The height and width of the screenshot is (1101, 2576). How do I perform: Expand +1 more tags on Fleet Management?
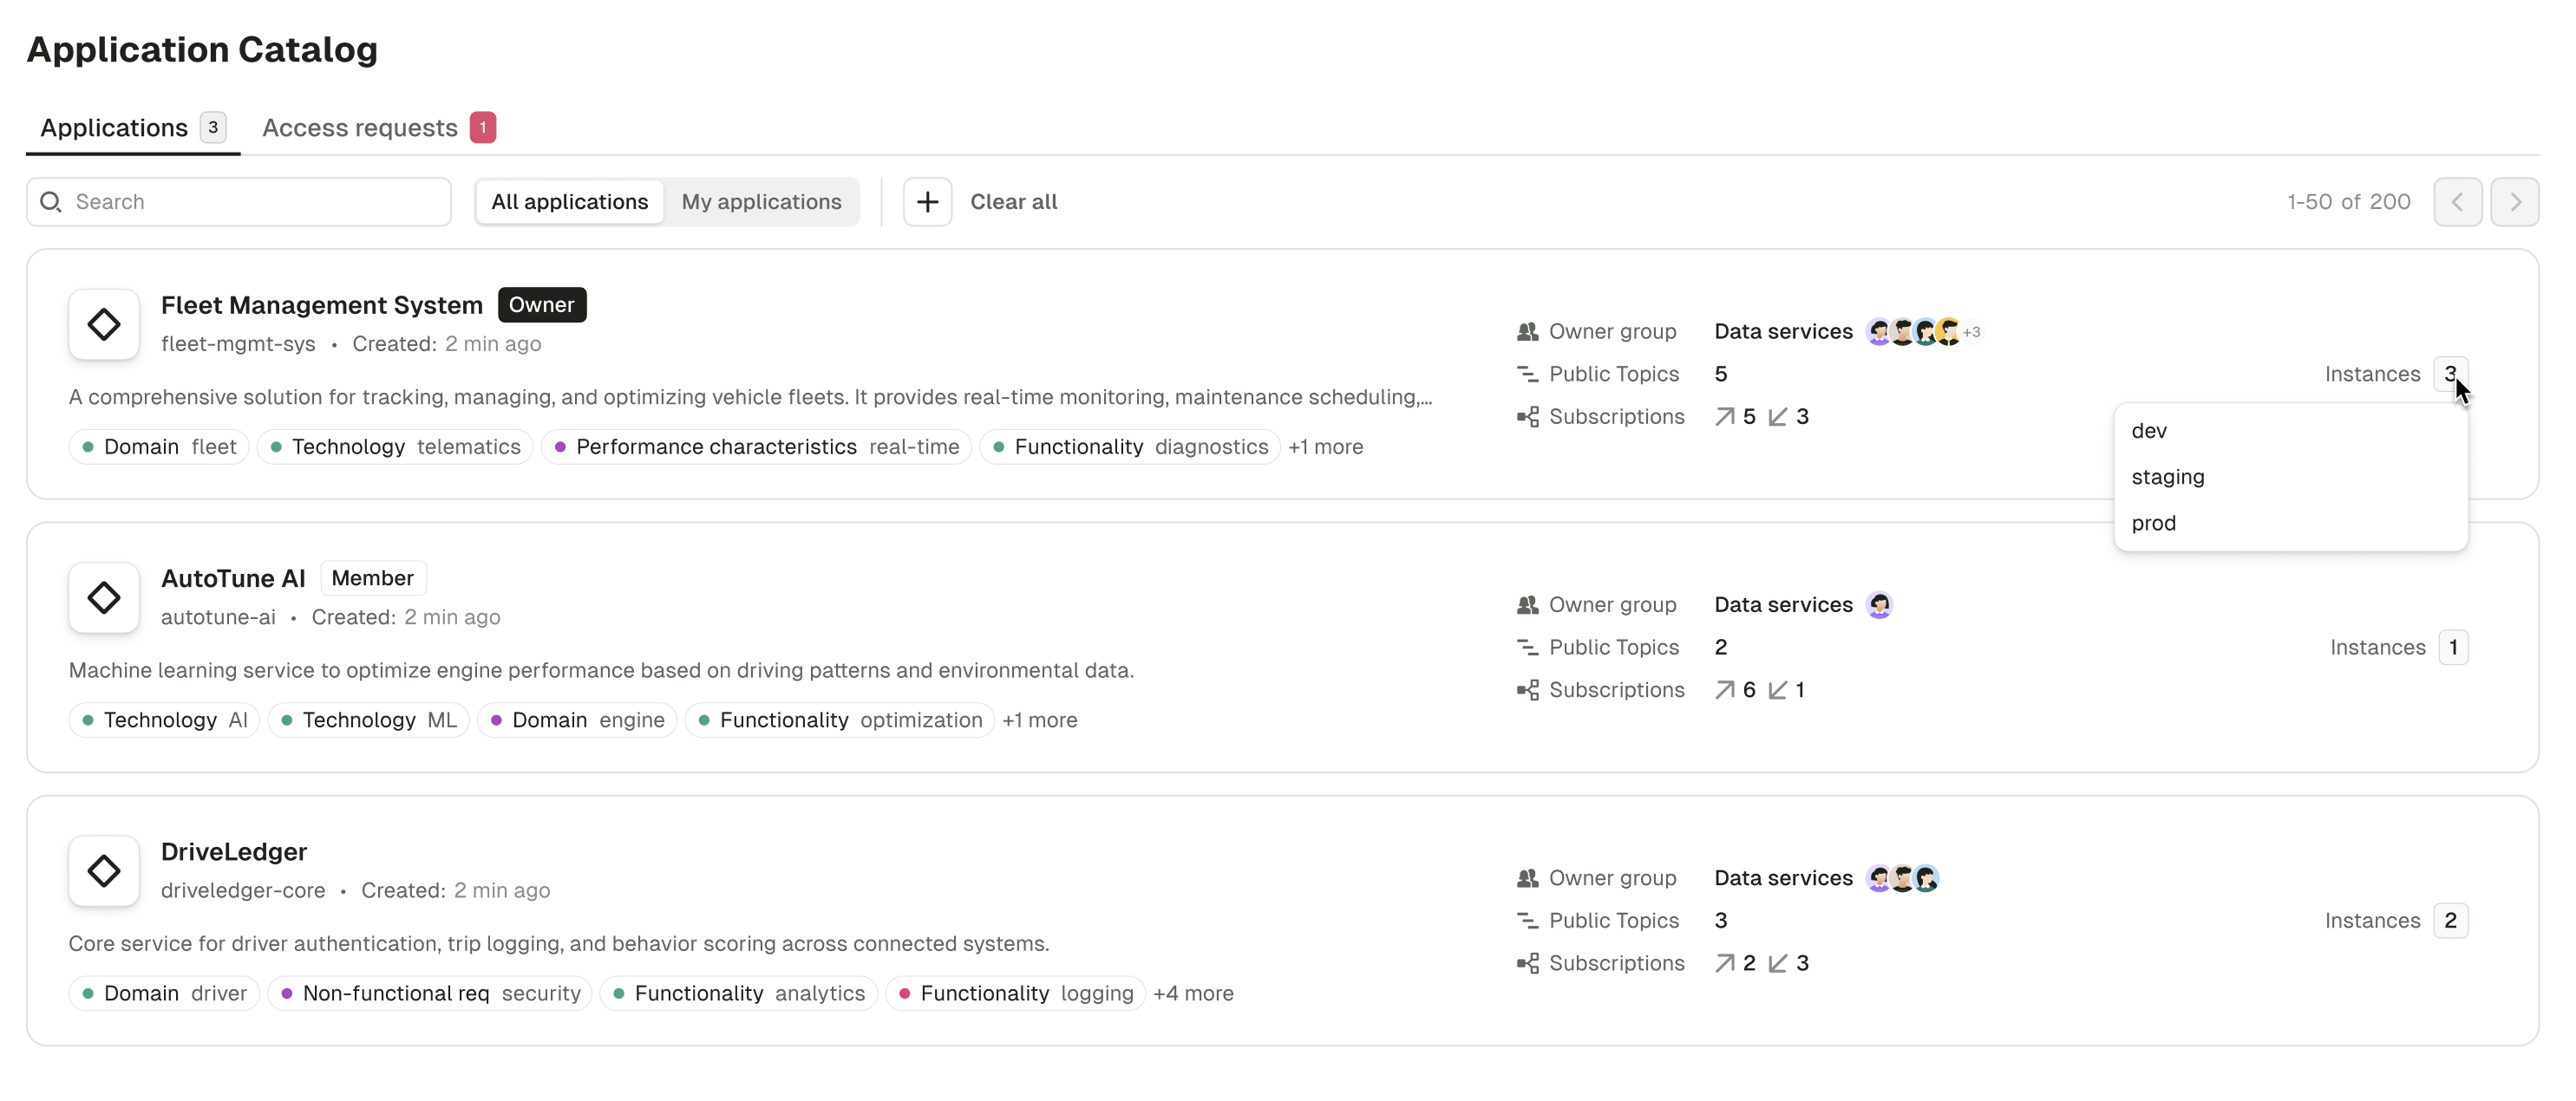(1325, 446)
